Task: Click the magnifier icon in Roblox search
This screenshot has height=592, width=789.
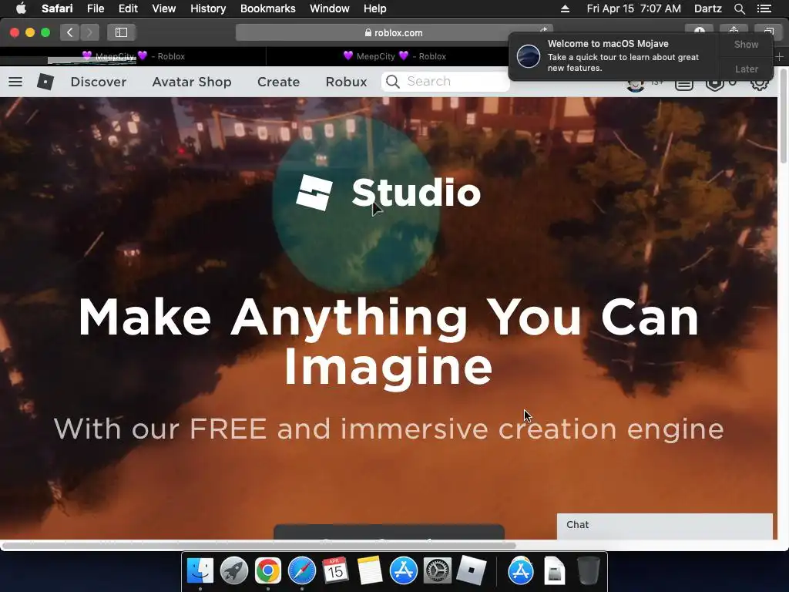Action: 393,82
